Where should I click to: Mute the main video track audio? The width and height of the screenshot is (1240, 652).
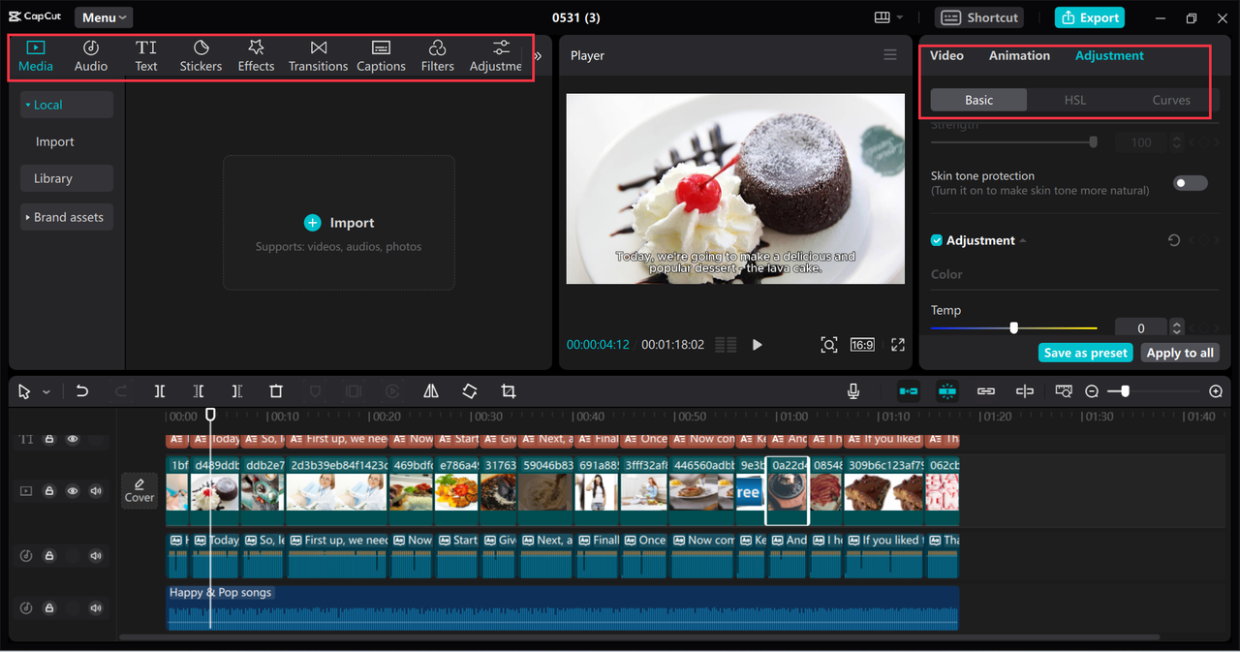(x=96, y=491)
